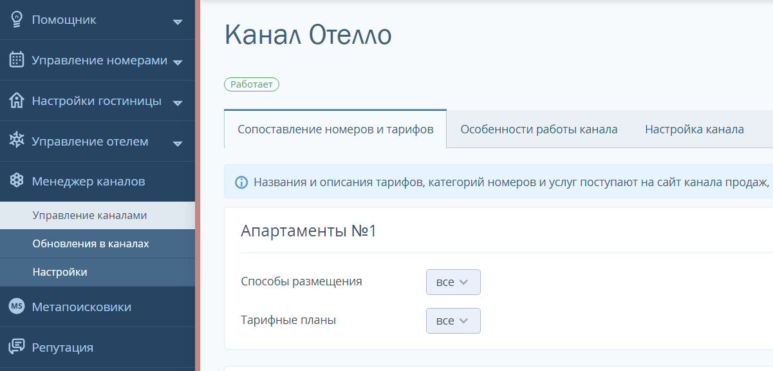This screenshot has width=773, height=371.
Task: Open Управление номерами in the sidebar
Action: [x=97, y=61]
